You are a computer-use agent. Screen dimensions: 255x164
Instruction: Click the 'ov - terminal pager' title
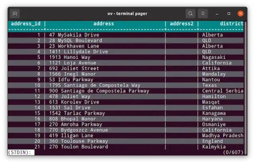(x=127, y=14)
